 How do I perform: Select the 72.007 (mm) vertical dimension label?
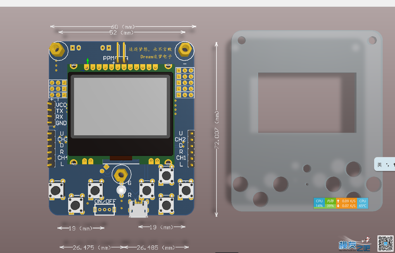(217, 130)
